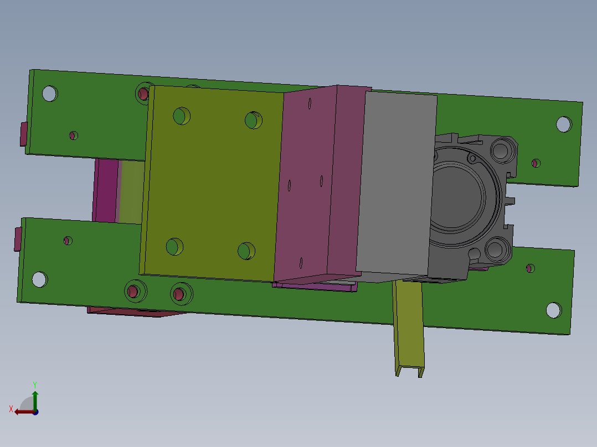The image size is (597, 447).
Task: Click the small pin hole on lower-left green arm
Action: tap(68, 241)
